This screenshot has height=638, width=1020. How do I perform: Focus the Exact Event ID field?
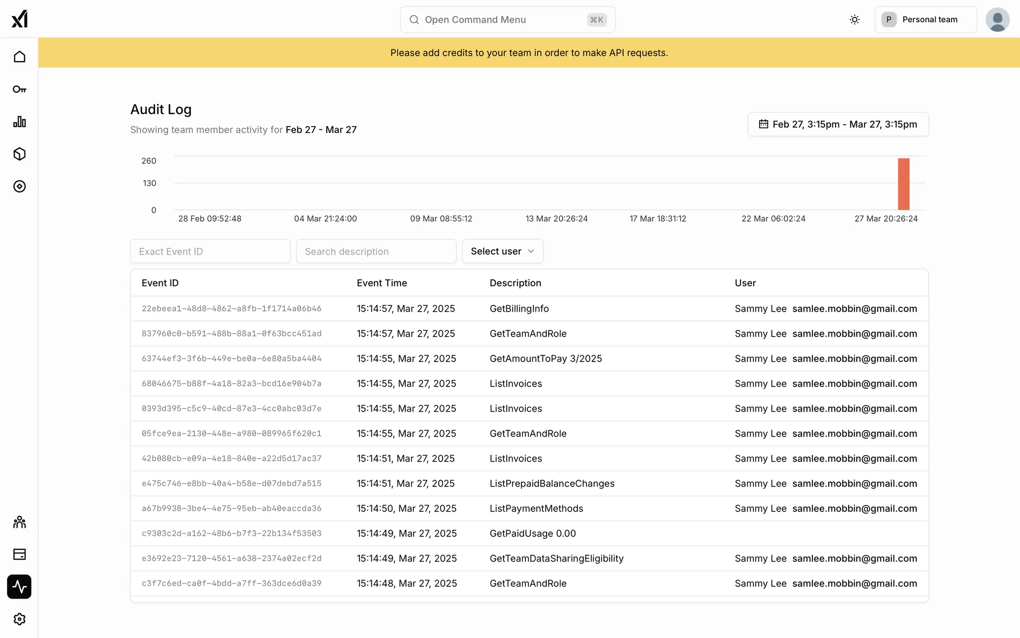click(x=210, y=251)
